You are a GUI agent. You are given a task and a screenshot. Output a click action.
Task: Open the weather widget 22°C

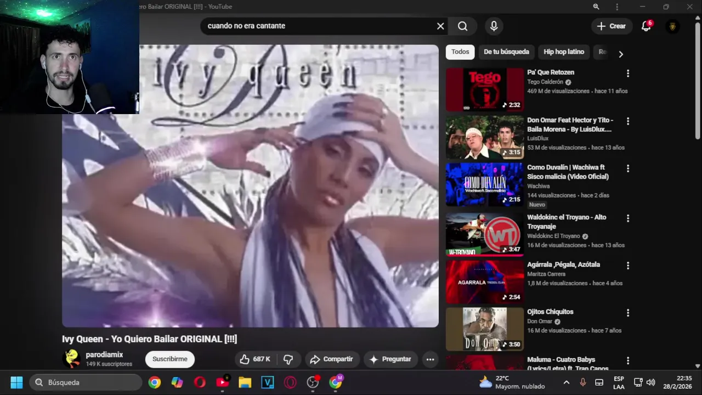(x=511, y=382)
